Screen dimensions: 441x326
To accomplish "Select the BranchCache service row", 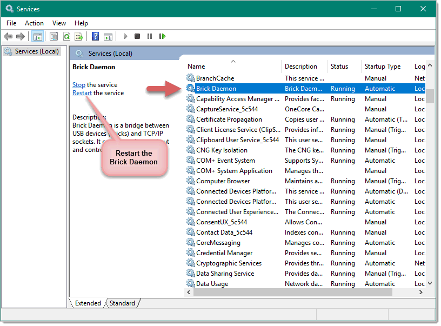I will [305, 78].
